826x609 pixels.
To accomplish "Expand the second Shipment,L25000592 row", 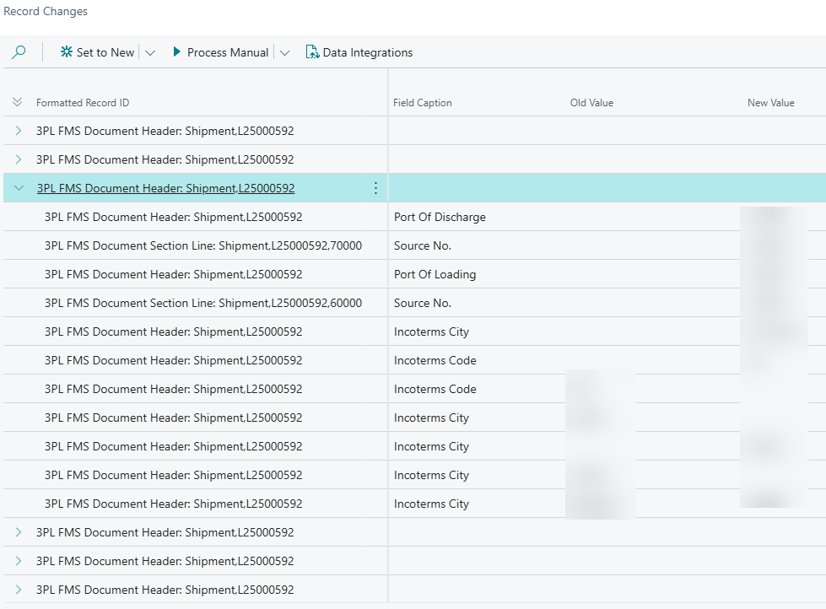I will [19, 159].
